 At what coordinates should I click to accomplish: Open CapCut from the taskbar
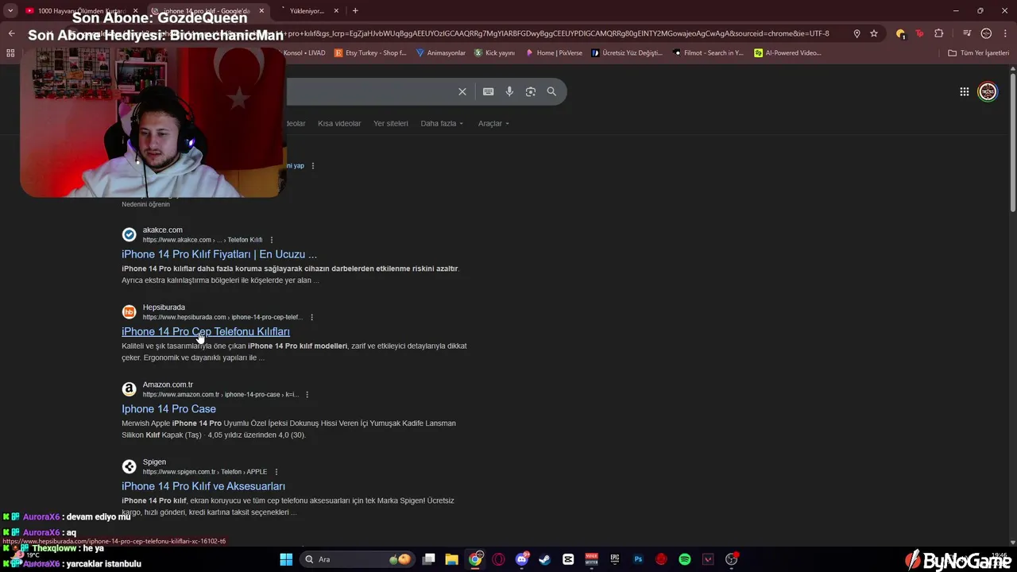point(568,559)
